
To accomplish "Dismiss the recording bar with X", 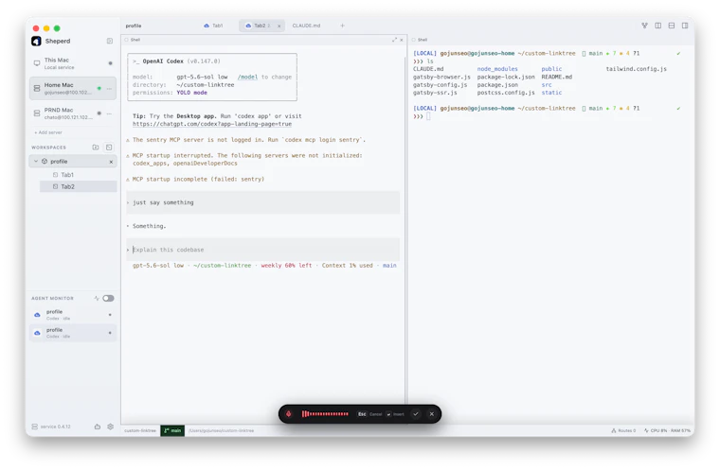I will point(432,414).
